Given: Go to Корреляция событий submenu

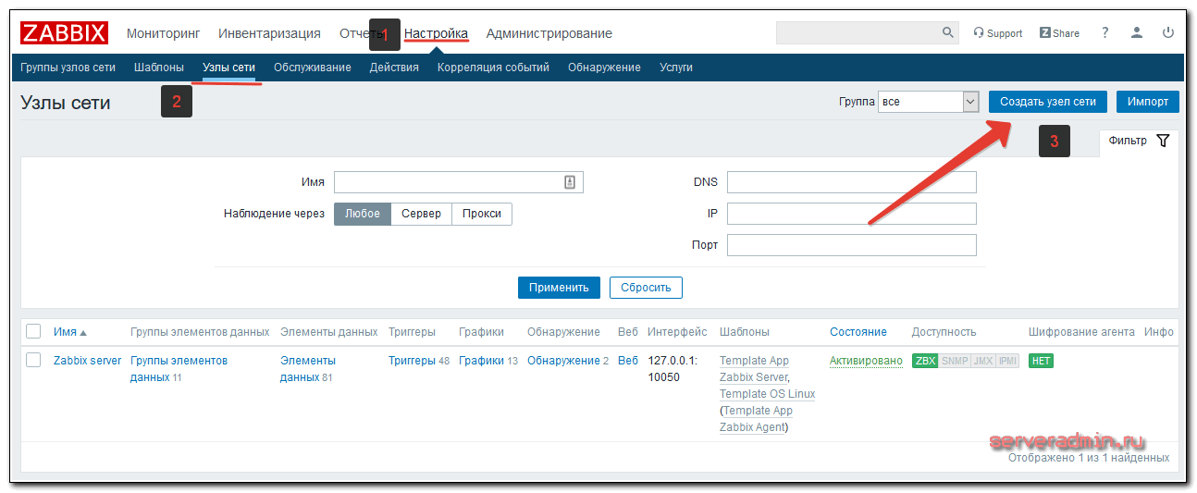Looking at the screenshot, I should coord(493,68).
